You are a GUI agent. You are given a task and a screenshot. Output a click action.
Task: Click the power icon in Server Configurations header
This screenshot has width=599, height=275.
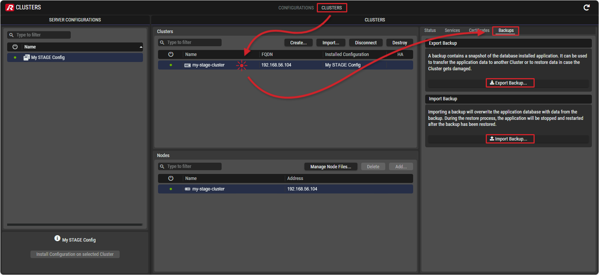point(15,47)
